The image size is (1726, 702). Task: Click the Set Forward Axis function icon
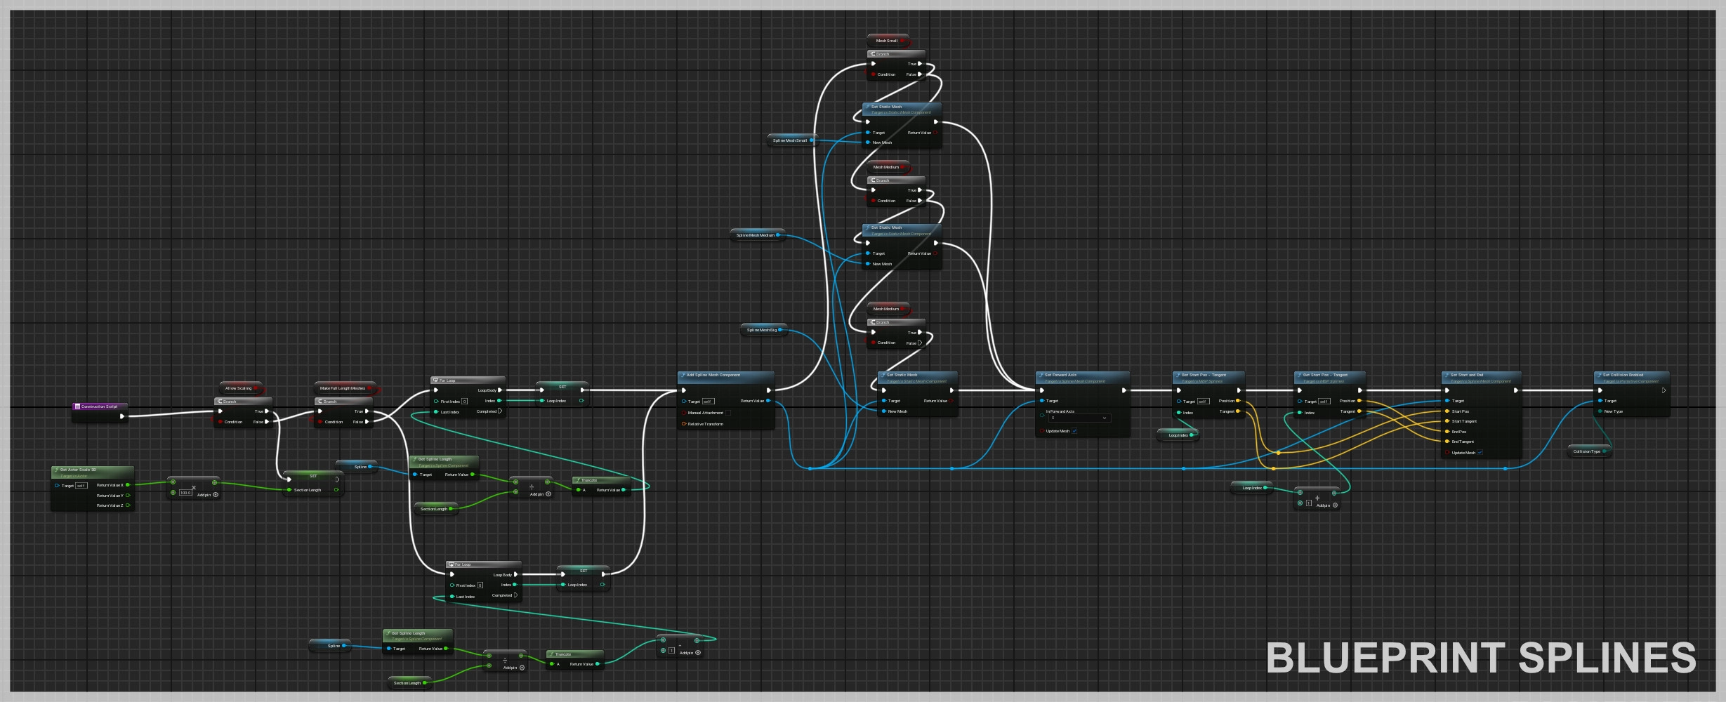coord(1041,375)
